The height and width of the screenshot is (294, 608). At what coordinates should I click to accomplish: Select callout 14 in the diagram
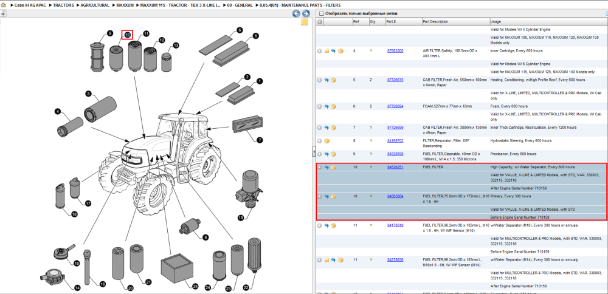pyautogui.click(x=78, y=287)
